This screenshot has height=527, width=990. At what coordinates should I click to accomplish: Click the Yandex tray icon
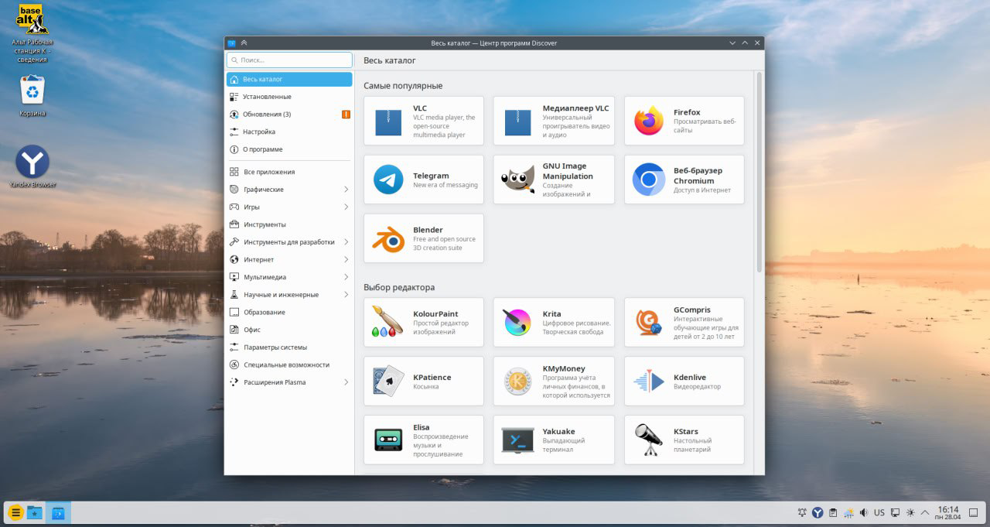(x=817, y=512)
